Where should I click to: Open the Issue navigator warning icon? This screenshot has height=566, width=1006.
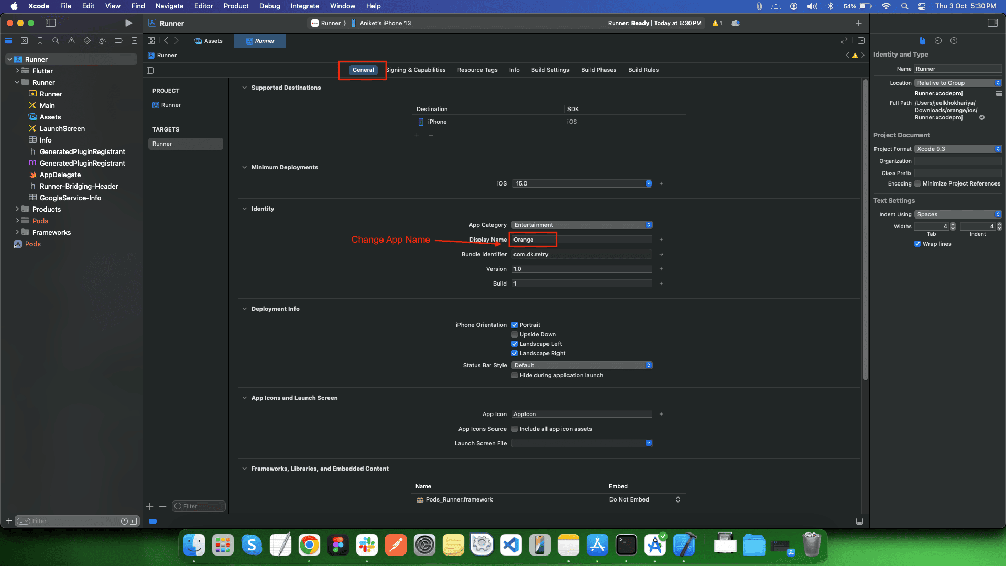[x=71, y=41]
